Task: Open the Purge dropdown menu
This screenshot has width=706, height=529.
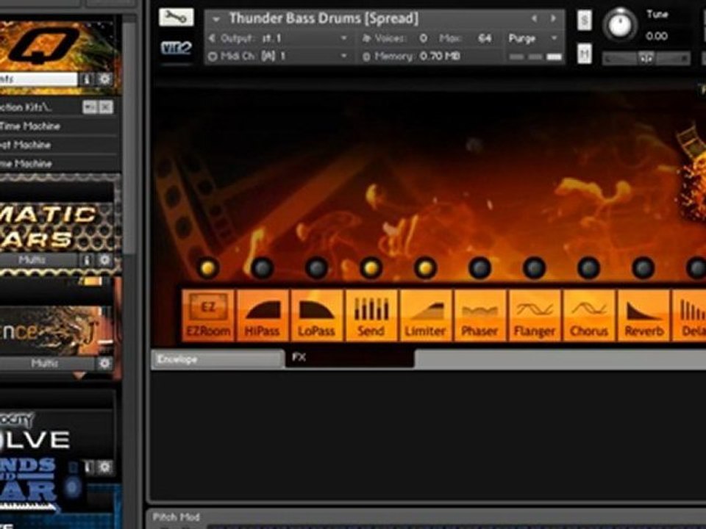Action: [533, 39]
